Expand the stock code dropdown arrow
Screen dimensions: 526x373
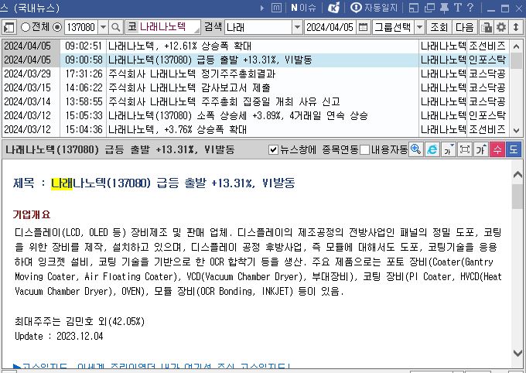tap(104, 27)
